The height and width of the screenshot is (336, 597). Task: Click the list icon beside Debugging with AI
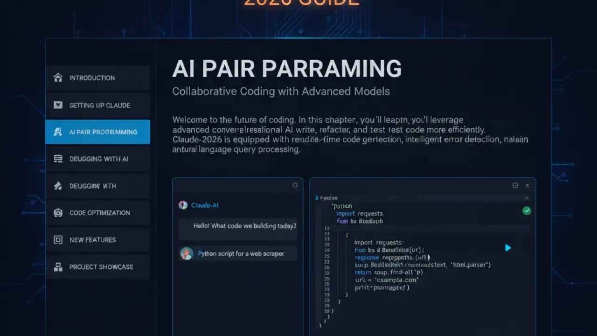(x=58, y=159)
